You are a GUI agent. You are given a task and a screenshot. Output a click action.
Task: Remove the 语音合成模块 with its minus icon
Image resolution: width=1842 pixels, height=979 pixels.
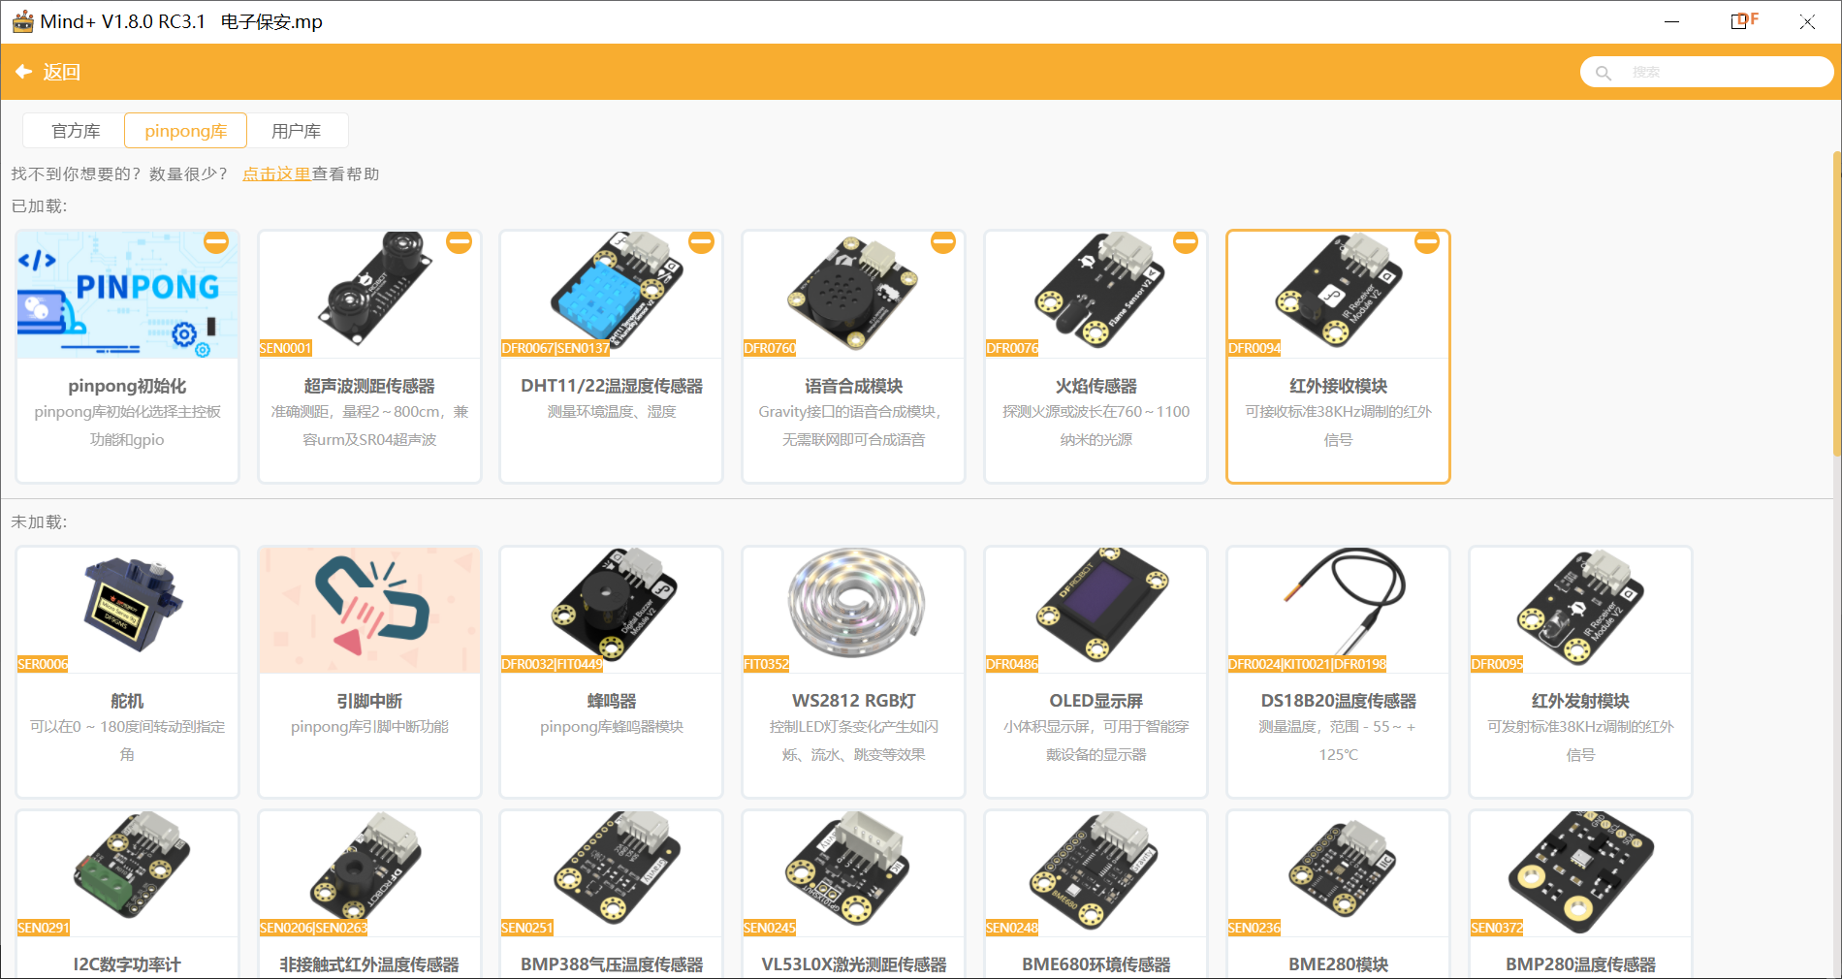click(943, 242)
